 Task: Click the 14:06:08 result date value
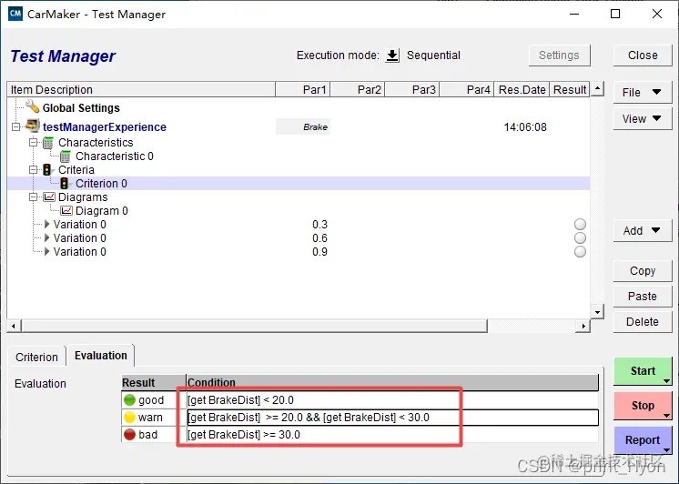[525, 127]
